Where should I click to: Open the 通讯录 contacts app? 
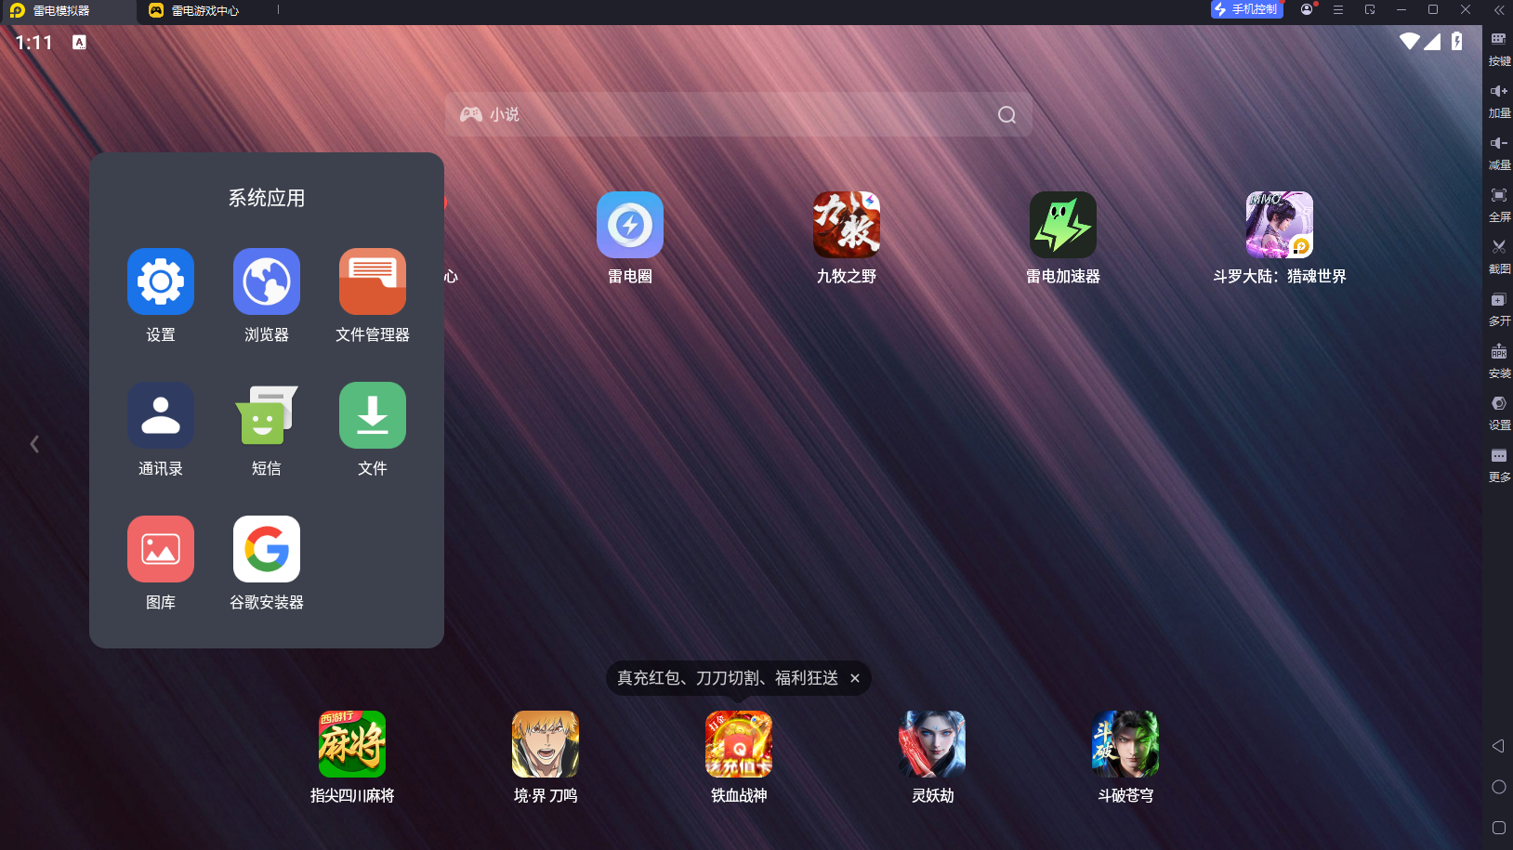(x=161, y=415)
